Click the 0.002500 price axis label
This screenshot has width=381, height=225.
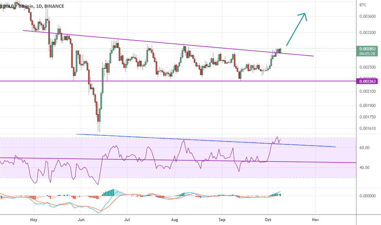pos(368,67)
